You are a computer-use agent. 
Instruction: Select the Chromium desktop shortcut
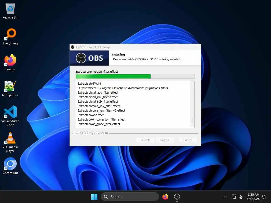10,166
